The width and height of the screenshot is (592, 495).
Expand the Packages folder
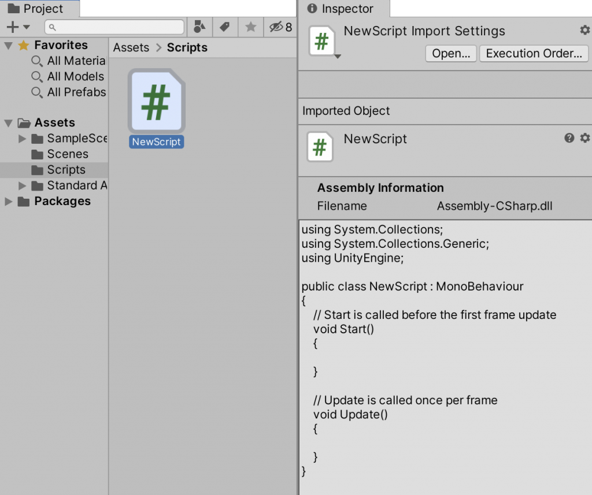(x=9, y=202)
